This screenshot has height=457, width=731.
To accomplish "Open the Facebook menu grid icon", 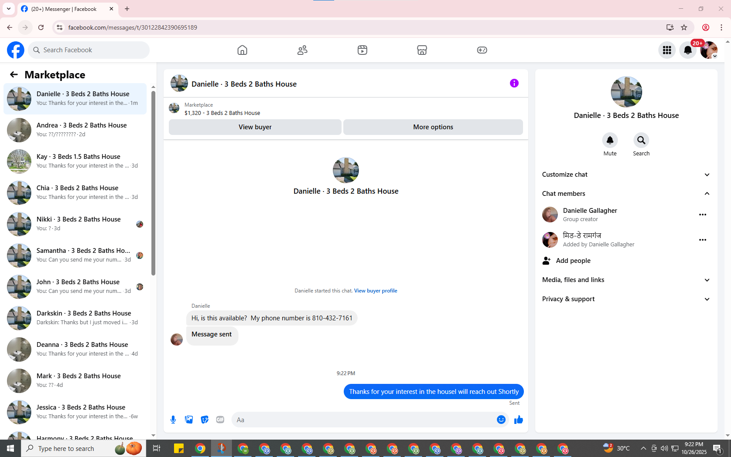I will tap(667, 50).
